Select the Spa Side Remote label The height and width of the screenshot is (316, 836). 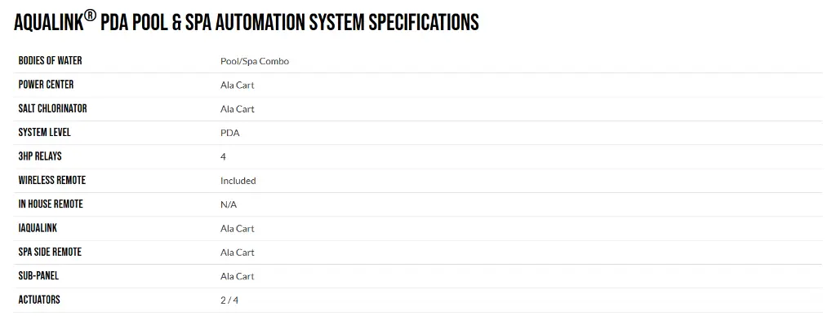pos(50,252)
